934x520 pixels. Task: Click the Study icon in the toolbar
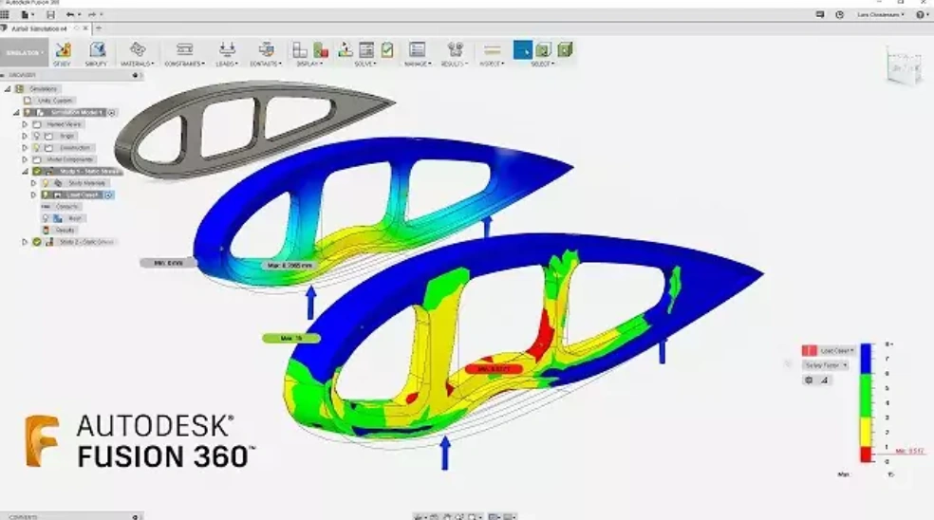pos(62,49)
